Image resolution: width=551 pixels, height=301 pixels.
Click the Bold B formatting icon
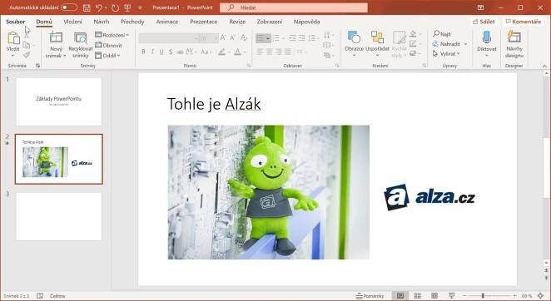143,52
